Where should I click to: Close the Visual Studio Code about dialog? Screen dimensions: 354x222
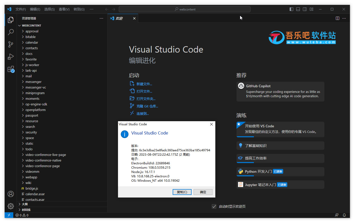tap(211, 124)
